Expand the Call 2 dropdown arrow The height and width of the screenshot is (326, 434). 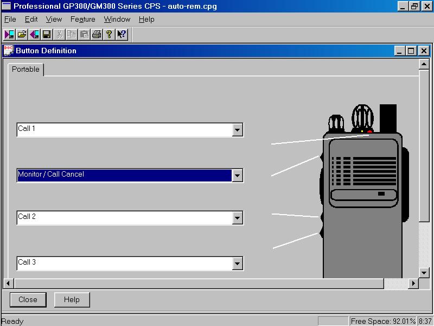point(237,218)
